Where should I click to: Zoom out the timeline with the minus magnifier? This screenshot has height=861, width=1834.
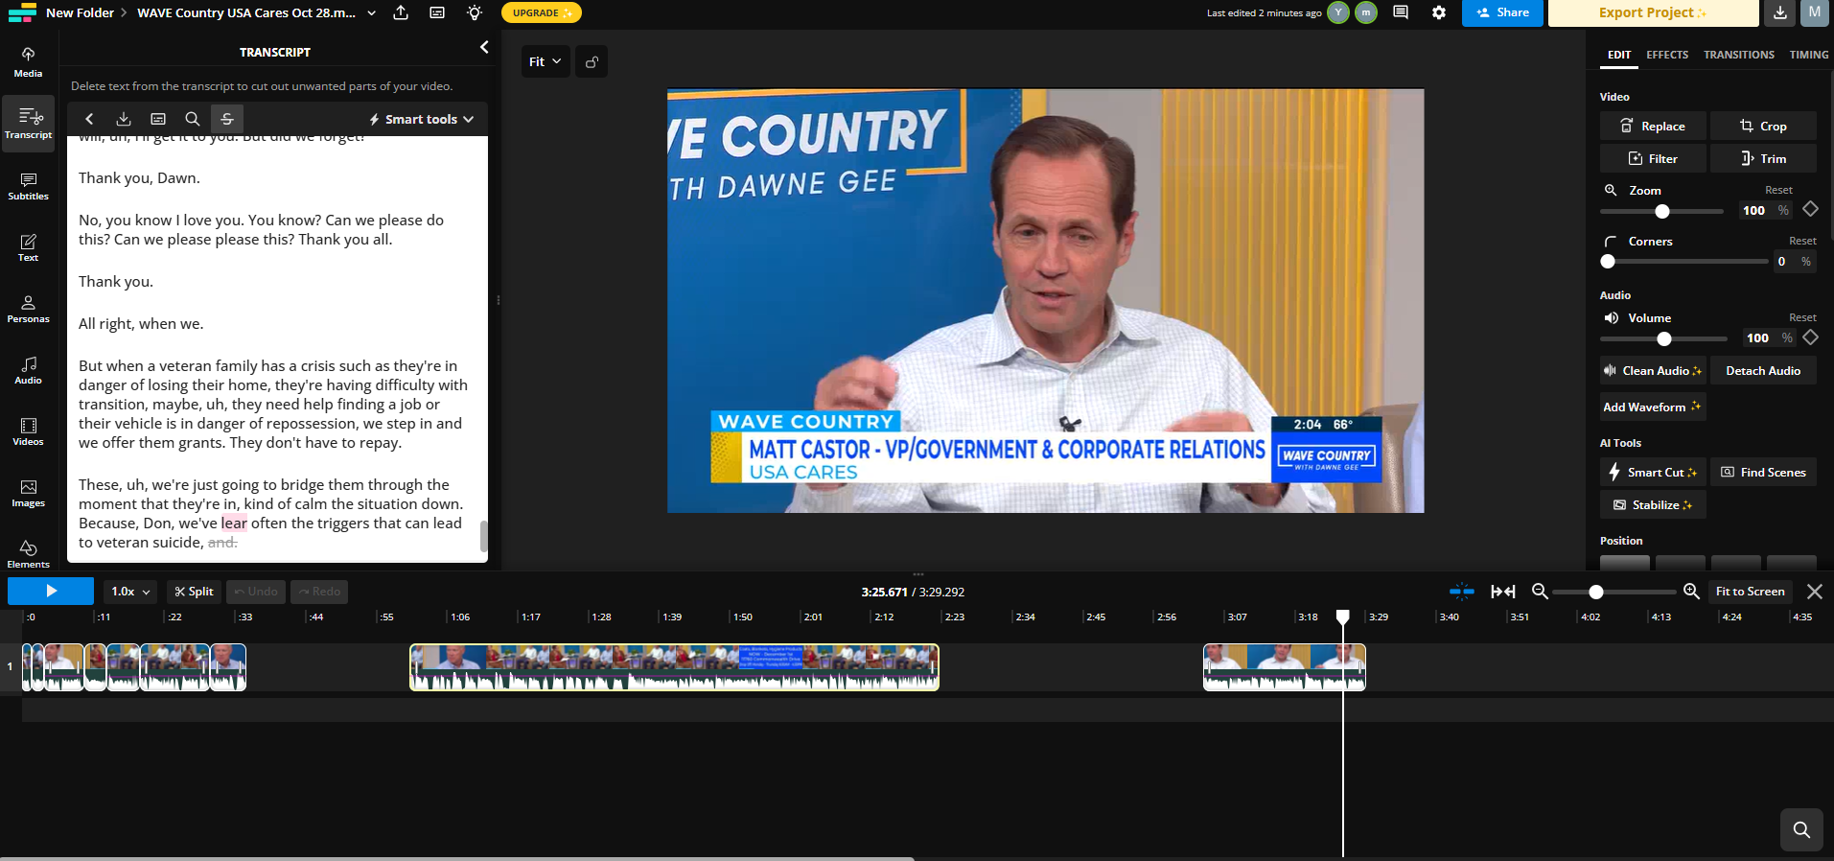click(1540, 592)
